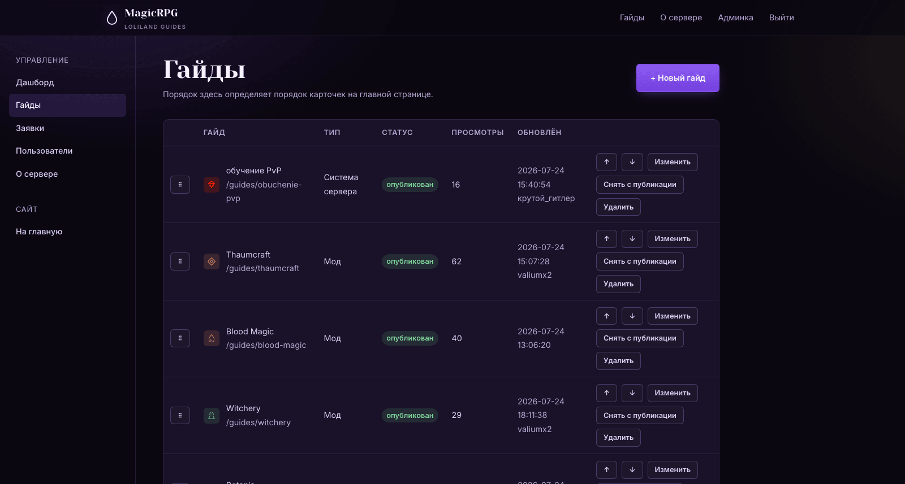Grab the drag handle for Witchery row
The image size is (905, 484).
[x=180, y=416]
